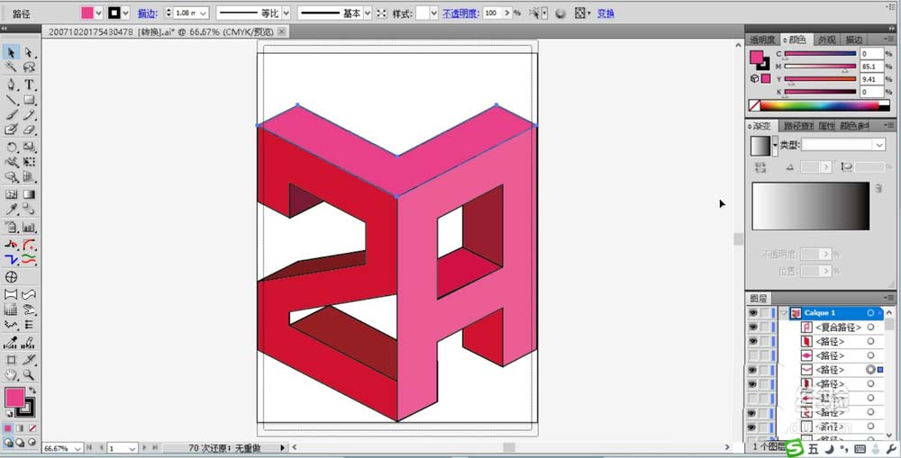Select the Magic Wand tool
This screenshot has height=458, width=901.
click(11, 67)
